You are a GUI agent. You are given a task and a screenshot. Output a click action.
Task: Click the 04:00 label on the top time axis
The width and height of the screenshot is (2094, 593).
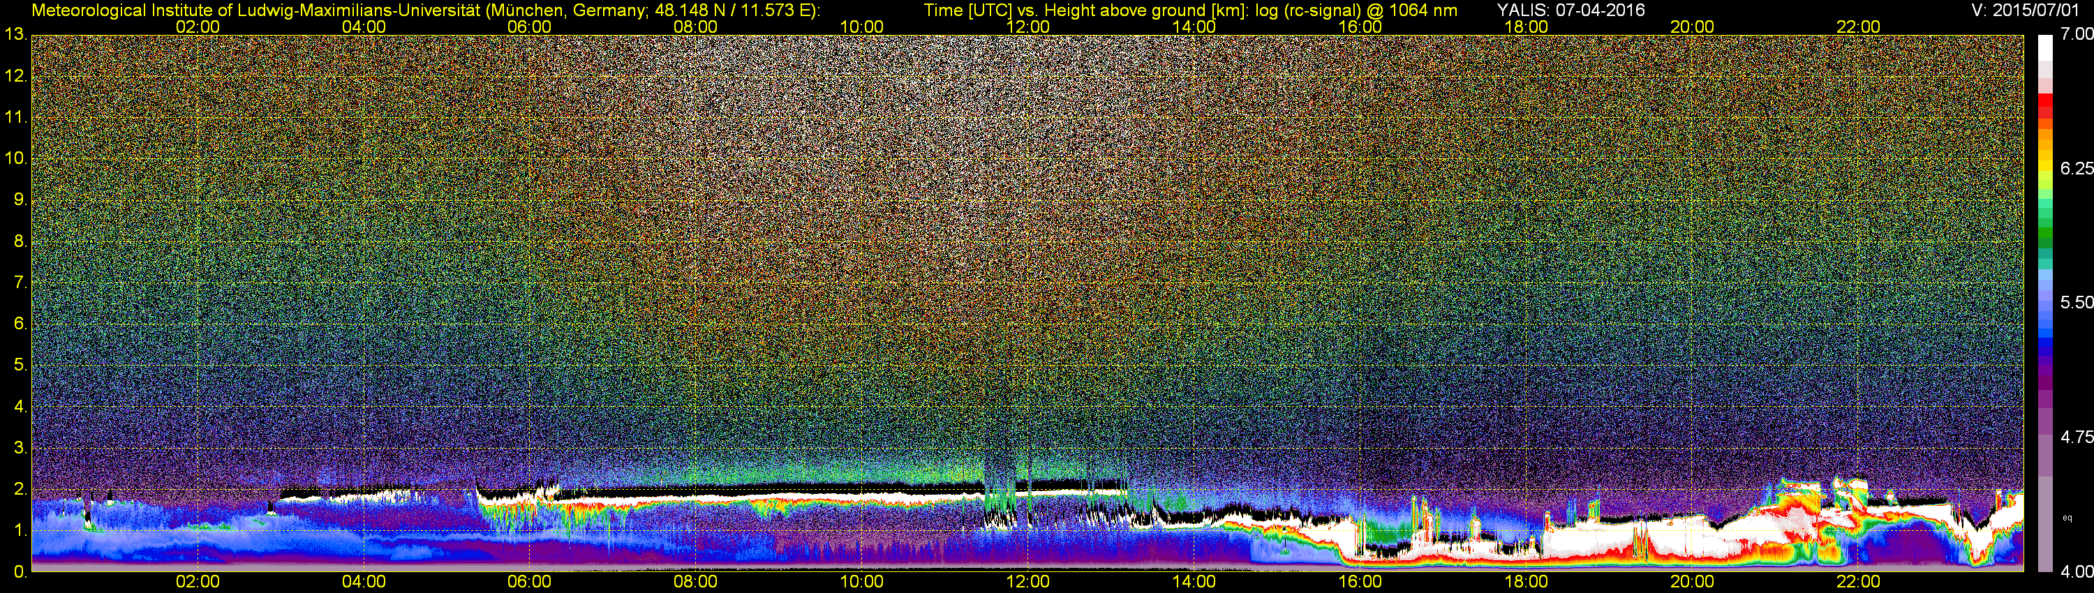pos(364,27)
